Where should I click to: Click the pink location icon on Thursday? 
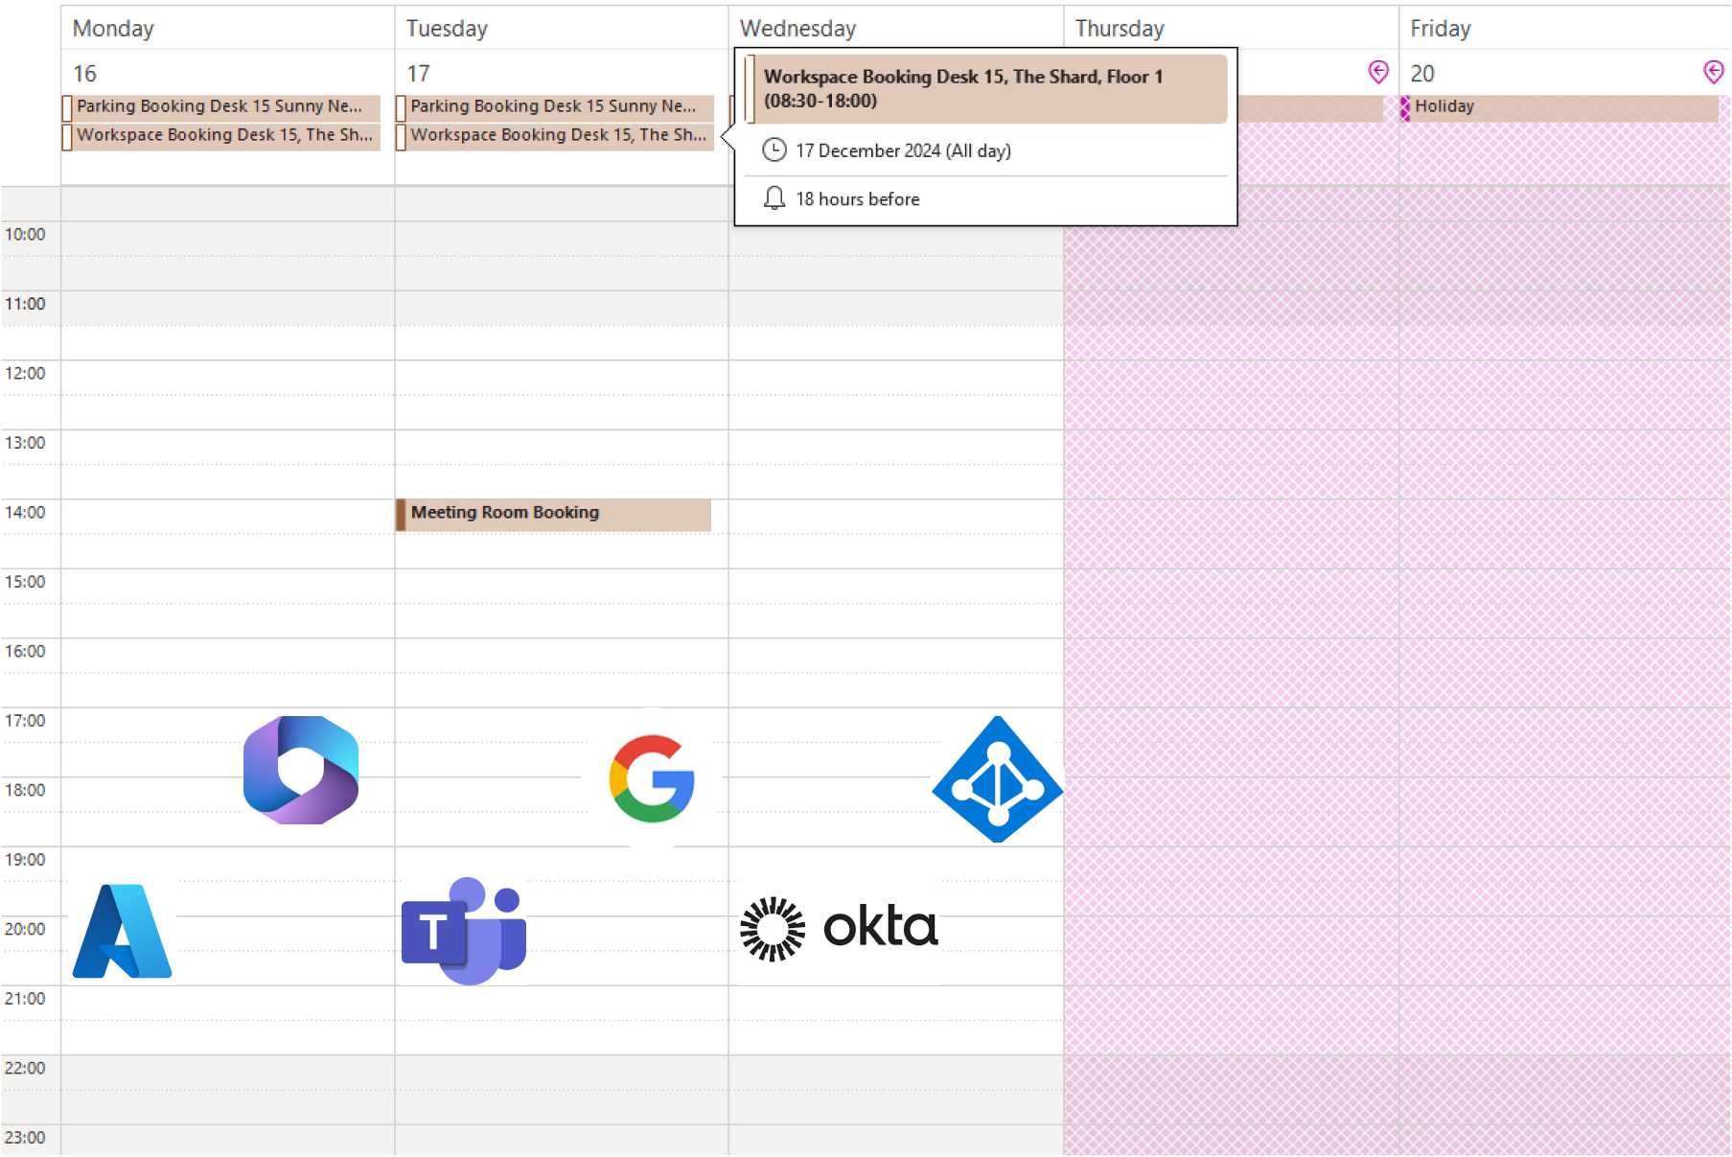coord(1378,72)
